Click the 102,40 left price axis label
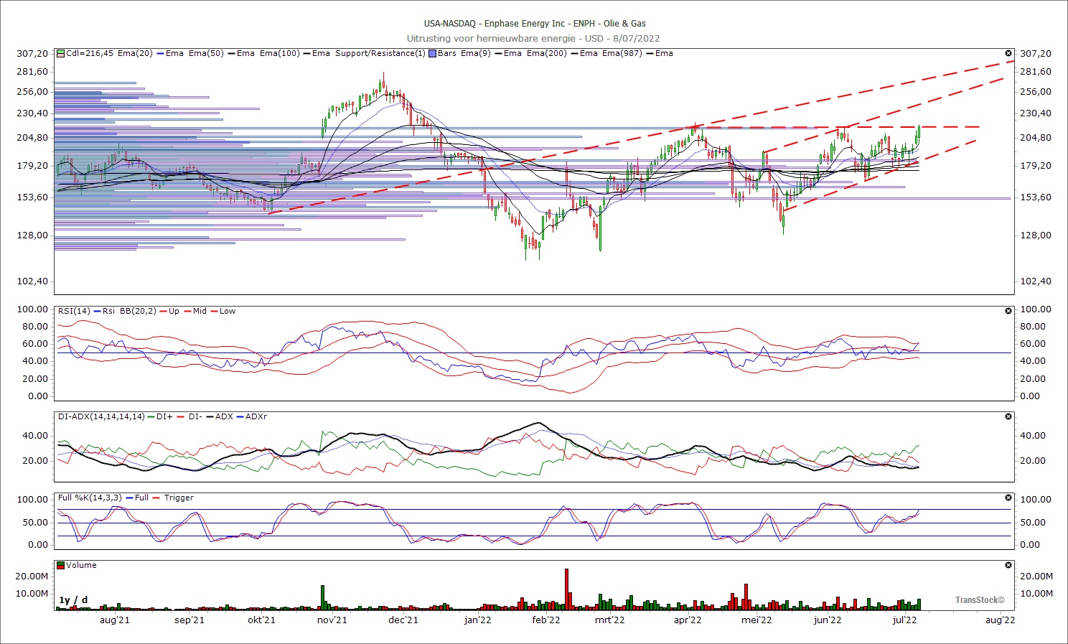Screen dimensions: 1068x644 (32, 281)
